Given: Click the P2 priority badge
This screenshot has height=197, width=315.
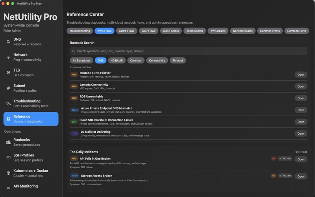Looking at the screenshot, I should click(x=273, y=176).
